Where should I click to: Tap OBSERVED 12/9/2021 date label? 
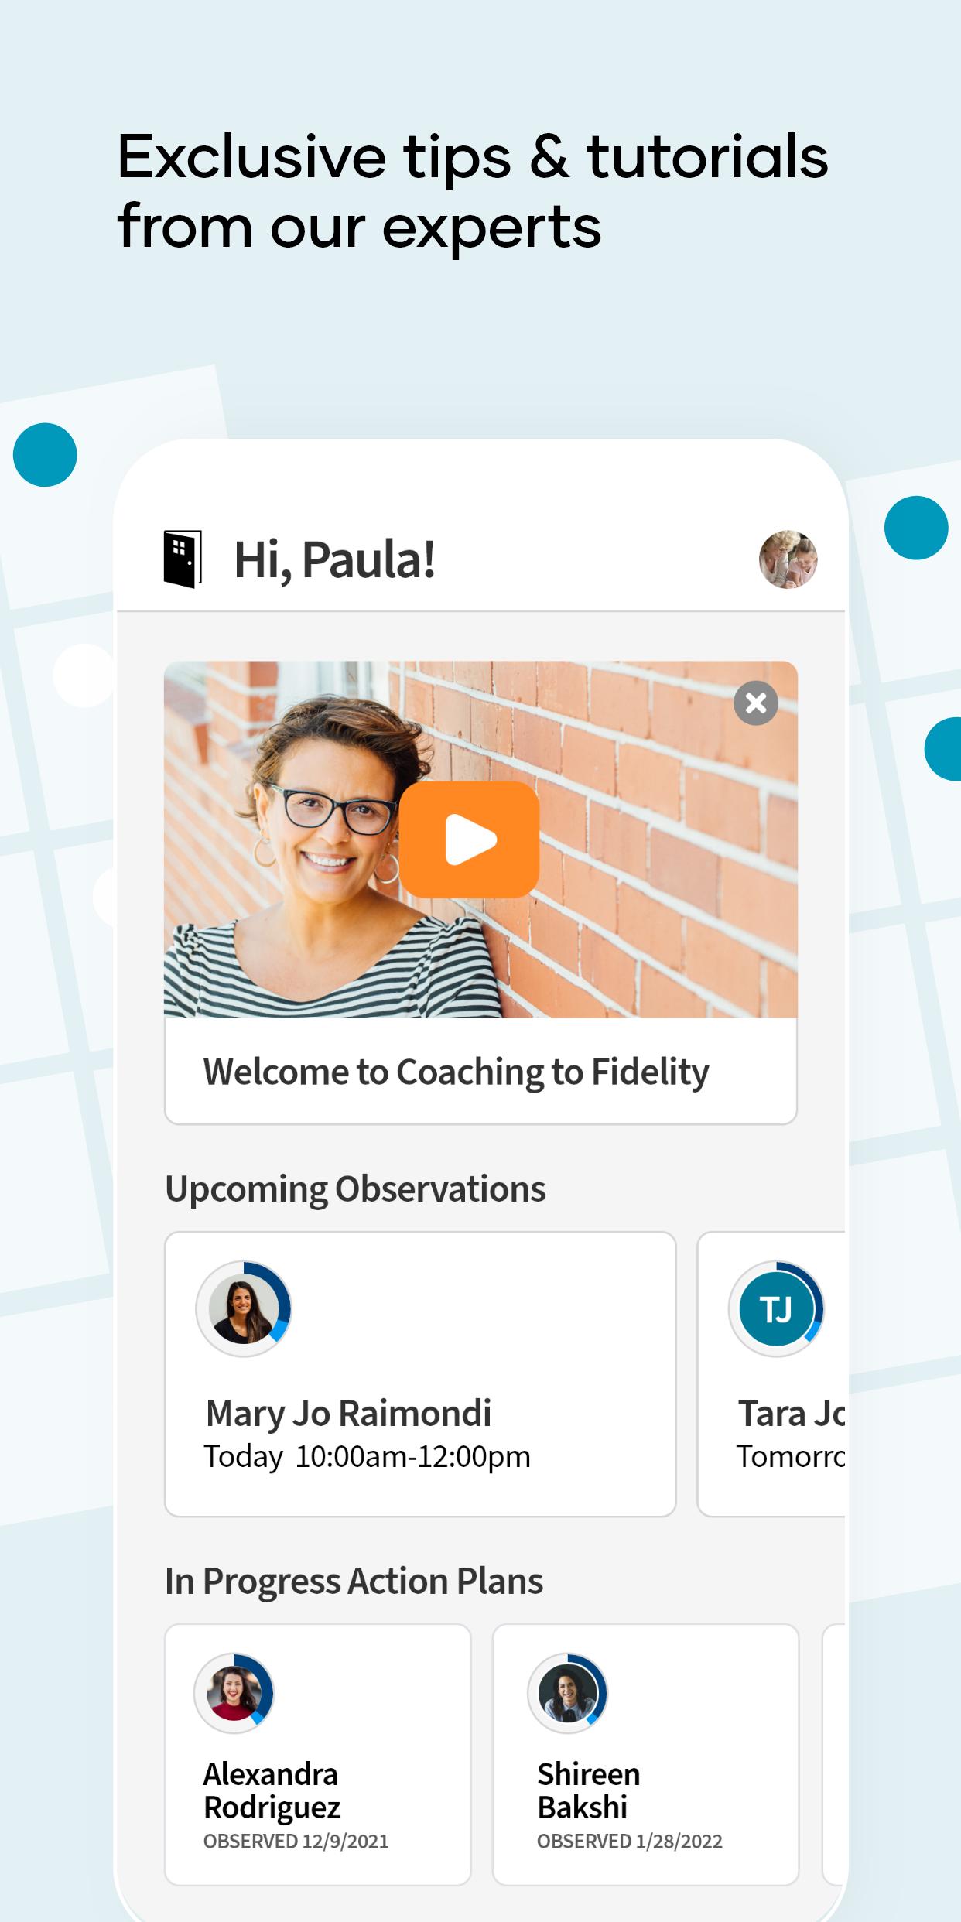[x=296, y=1842]
